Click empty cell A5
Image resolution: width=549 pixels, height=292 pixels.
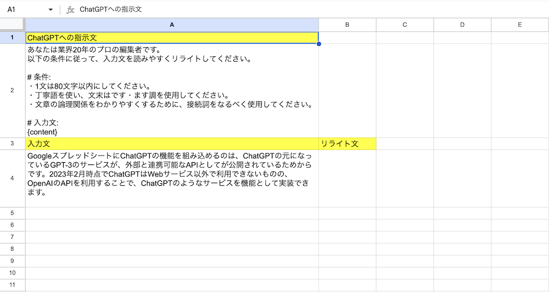(172, 213)
